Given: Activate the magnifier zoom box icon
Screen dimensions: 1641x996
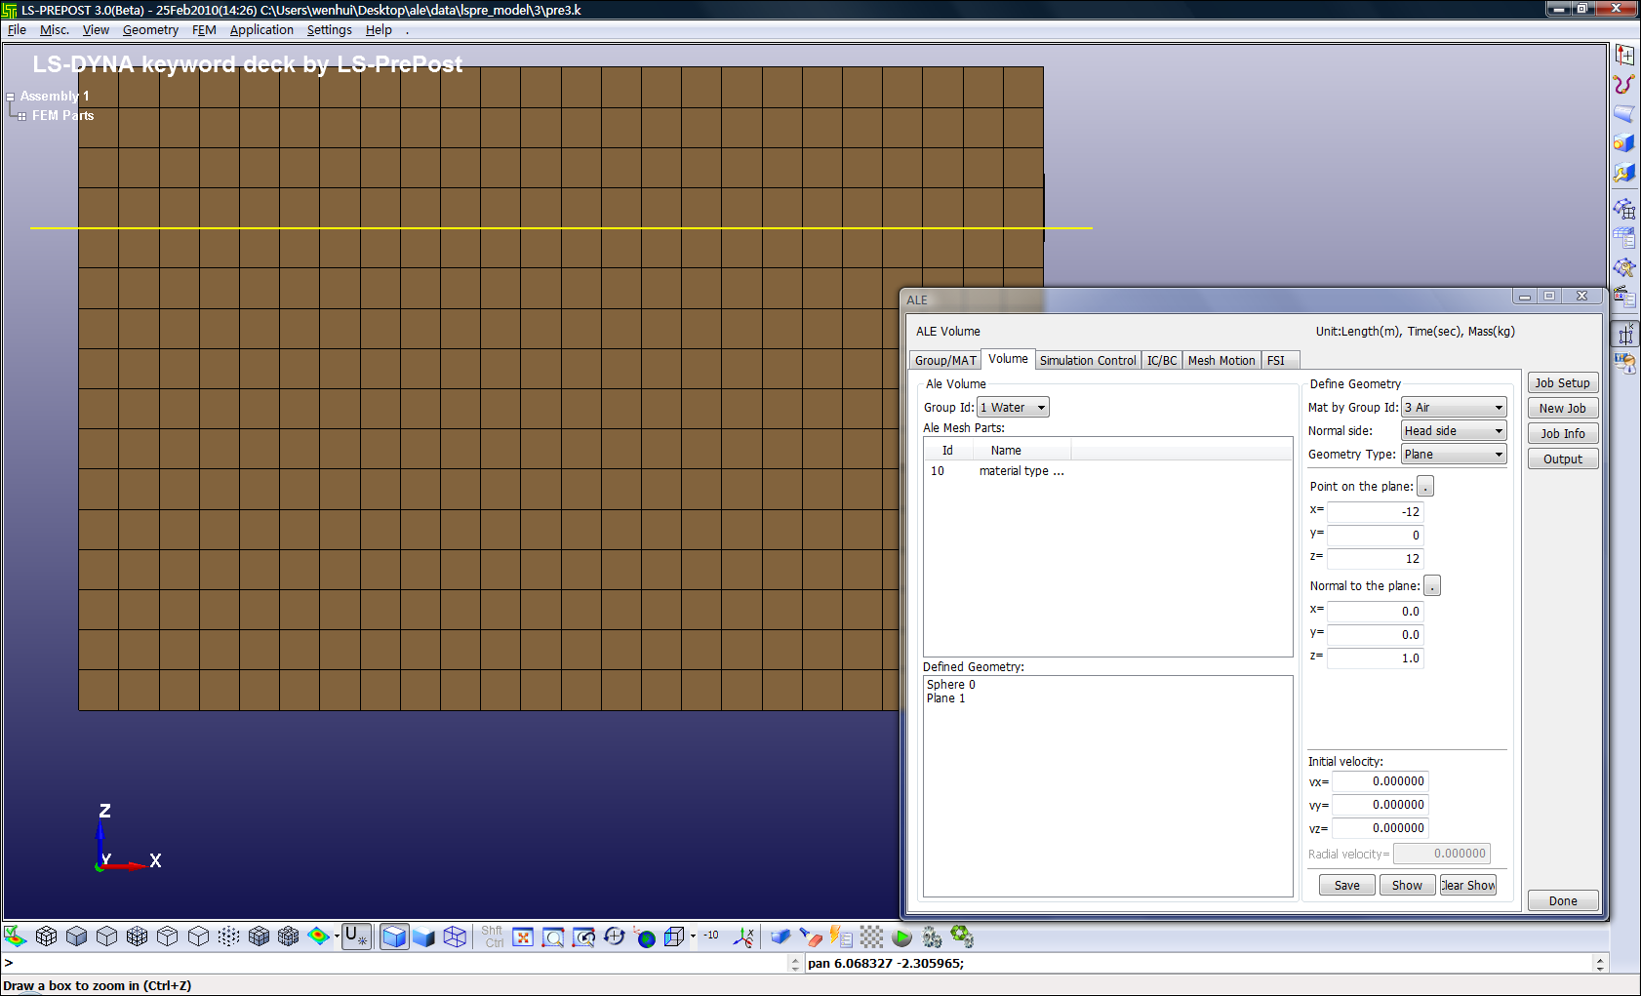Looking at the screenshot, I should [x=553, y=937].
